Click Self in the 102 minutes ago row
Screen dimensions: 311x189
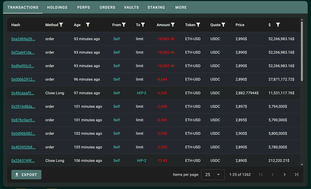[117, 134]
